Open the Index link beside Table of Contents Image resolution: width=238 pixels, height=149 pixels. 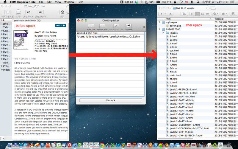point(33,59)
